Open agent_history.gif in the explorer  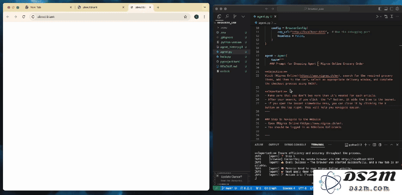[x=231, y=47]
